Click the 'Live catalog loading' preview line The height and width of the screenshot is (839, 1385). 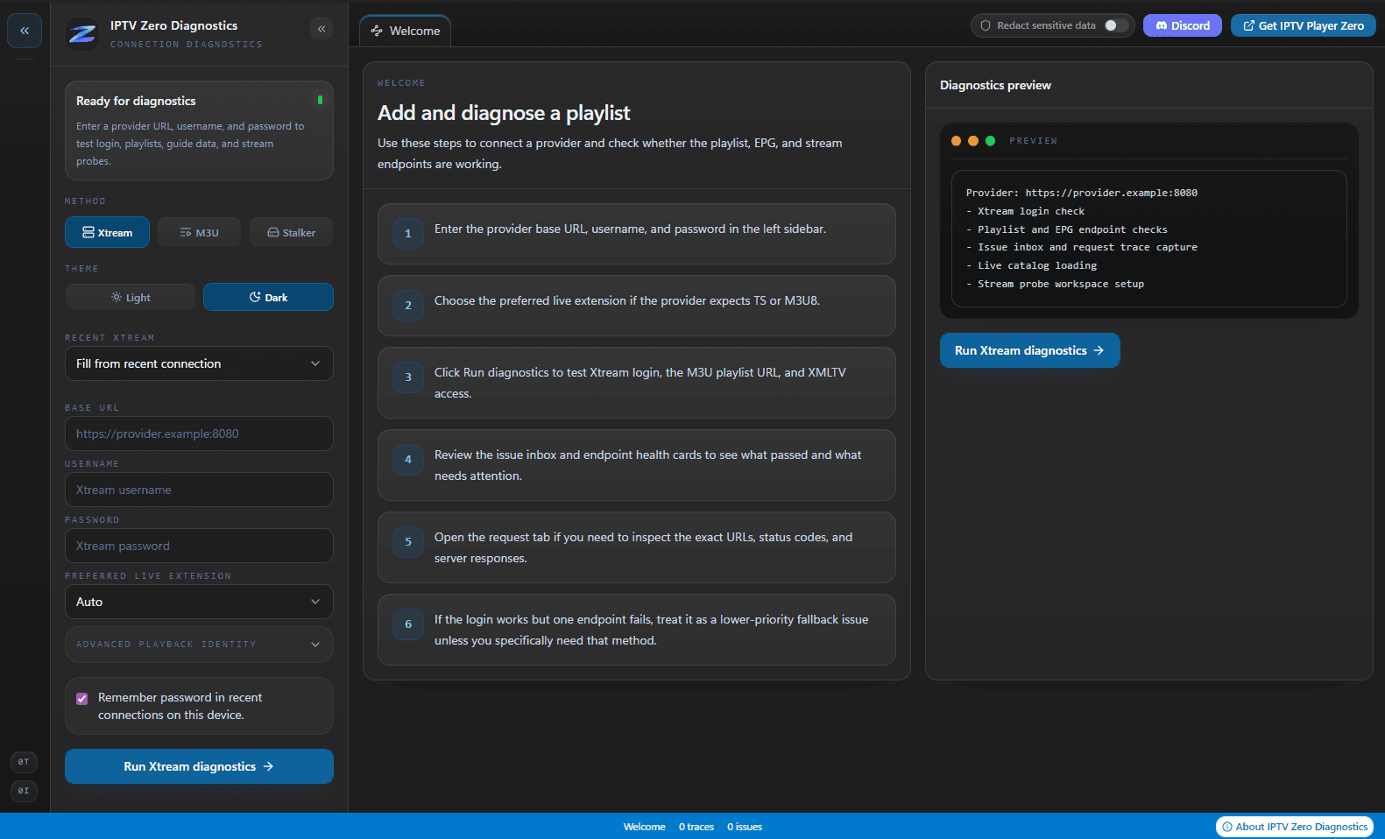click(x=1031, y=265)
